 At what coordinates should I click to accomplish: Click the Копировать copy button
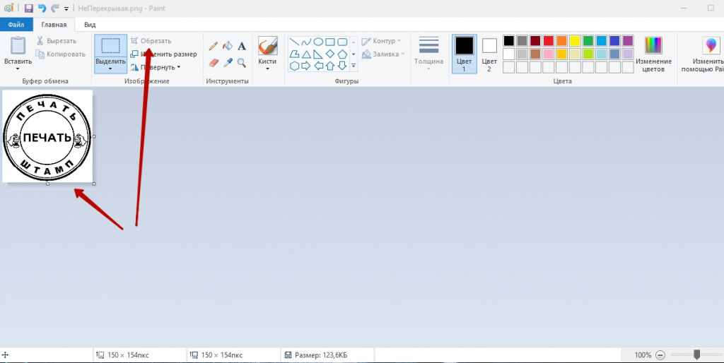click(x=61, y=54)
